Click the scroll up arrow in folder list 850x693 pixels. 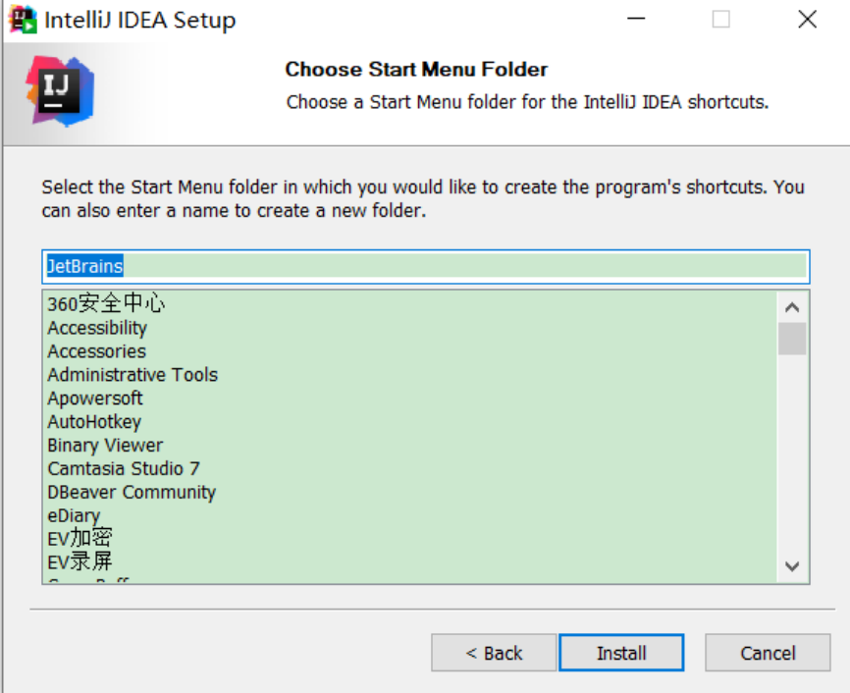pos(792,307)
